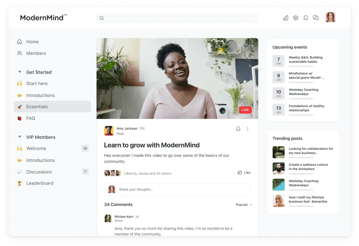Select Essentials in the sidebar
This screenshot has width=359, height=246.
37,107
